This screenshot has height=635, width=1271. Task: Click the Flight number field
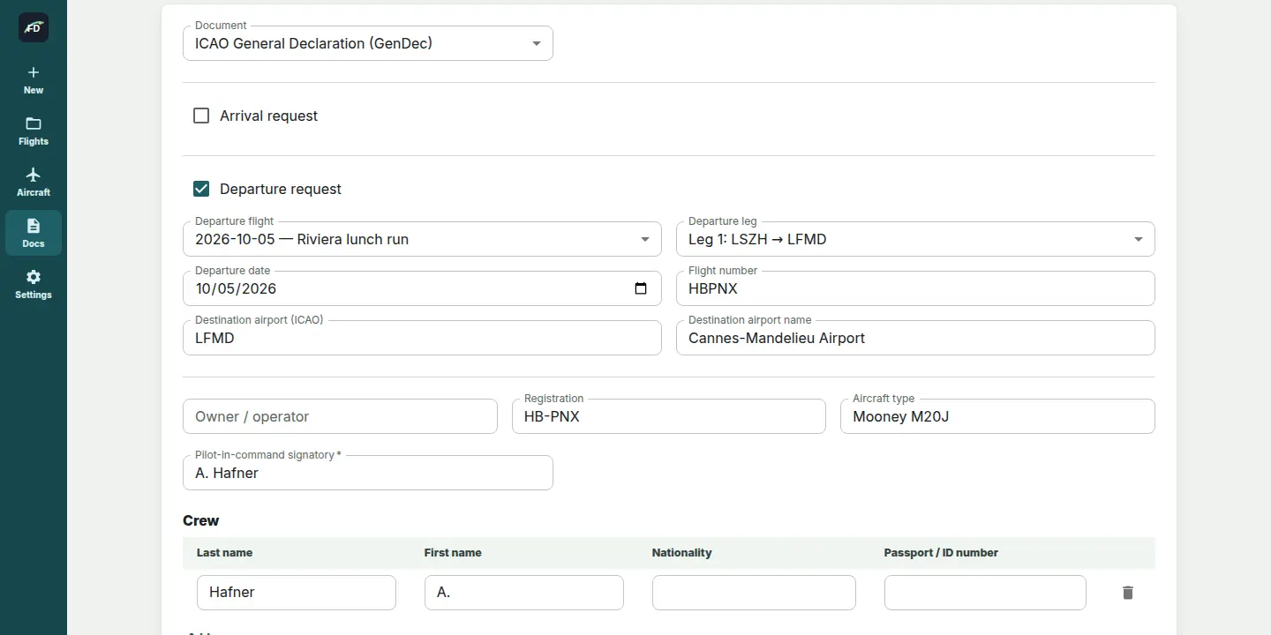coord(915,288)
